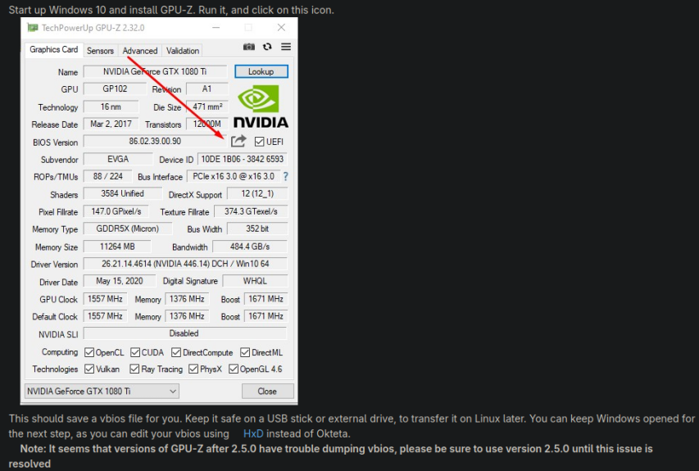
Task: Take a screenshot with the camera icon
Action: click(249, 47)
